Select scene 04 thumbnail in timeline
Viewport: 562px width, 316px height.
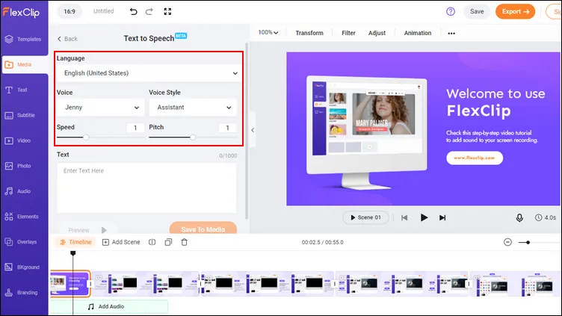402,283
